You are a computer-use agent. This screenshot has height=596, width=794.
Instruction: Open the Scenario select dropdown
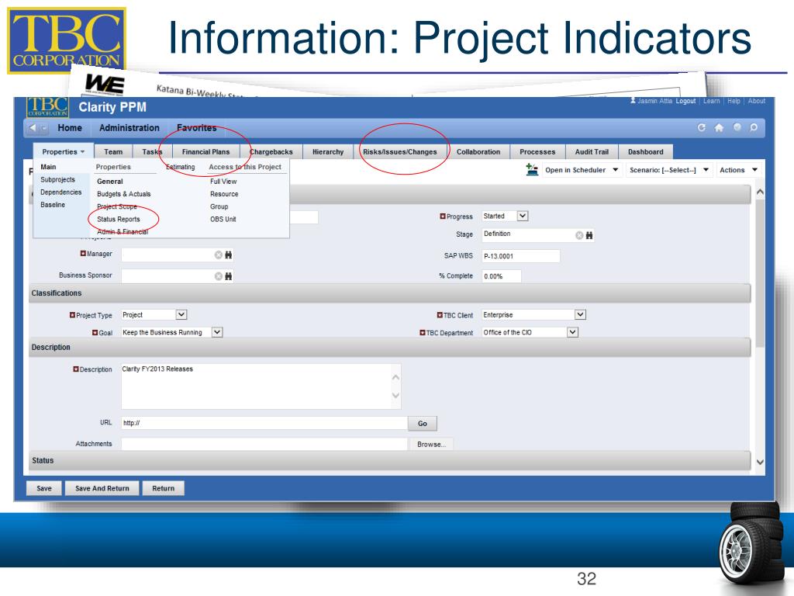click(x=706, y=170)
